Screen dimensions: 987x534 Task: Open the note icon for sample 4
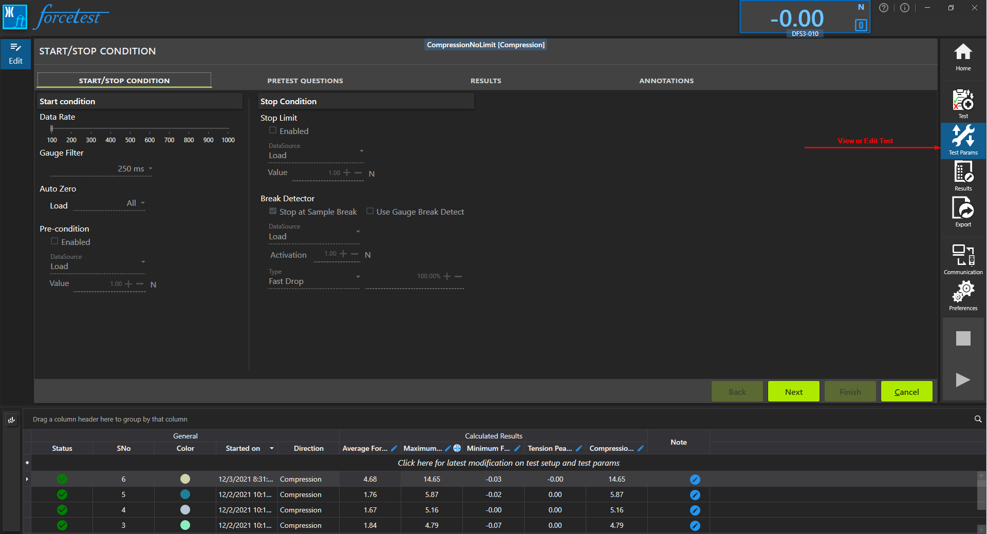[695, 510]
